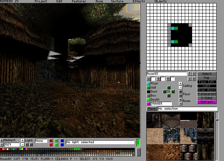Choose the black Door type square
This screenshot has height=161, width=224.
click(148, 92)
